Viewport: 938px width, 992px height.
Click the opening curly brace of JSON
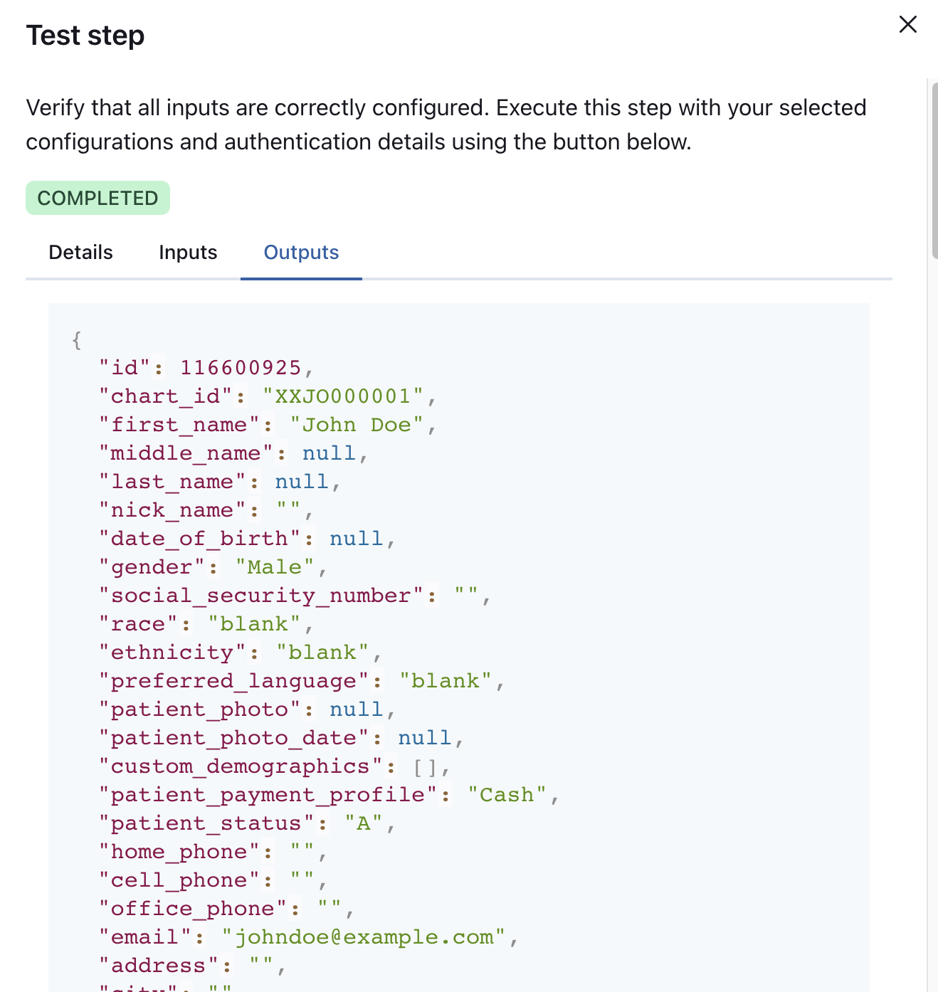77,340
